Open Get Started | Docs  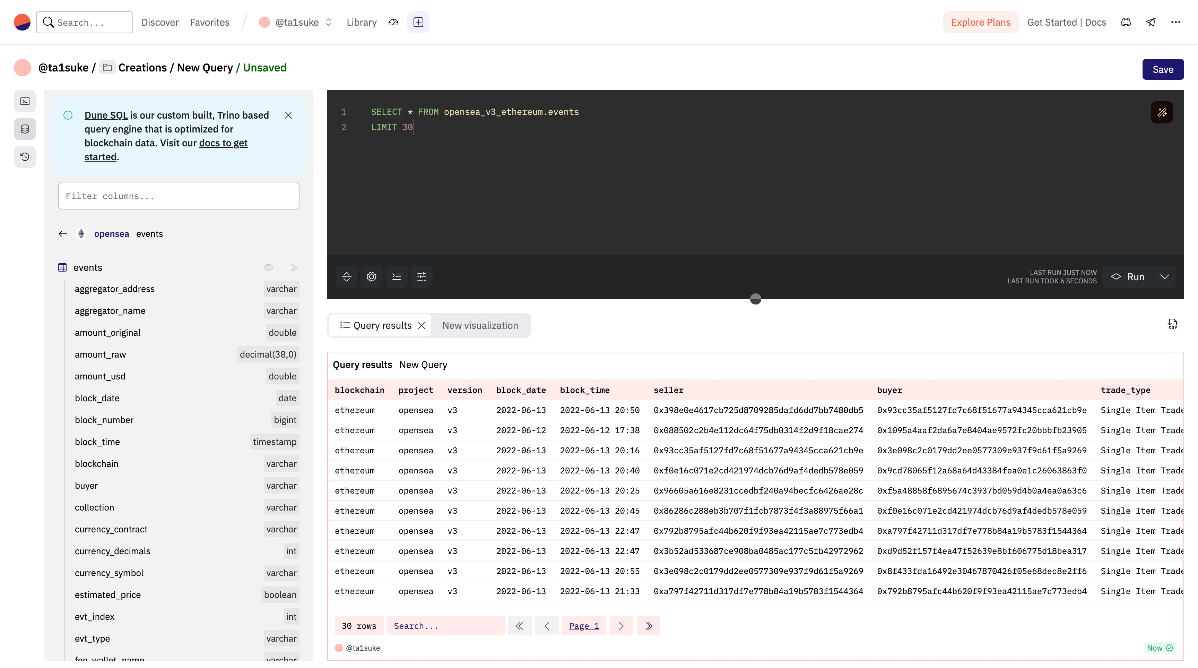(x=1066, y=22)
